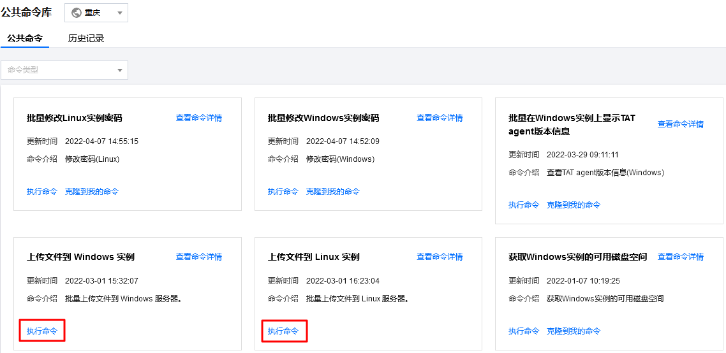Click the title 批量修改Linux实例密码
Screen dimensions: 726x353
75,118
